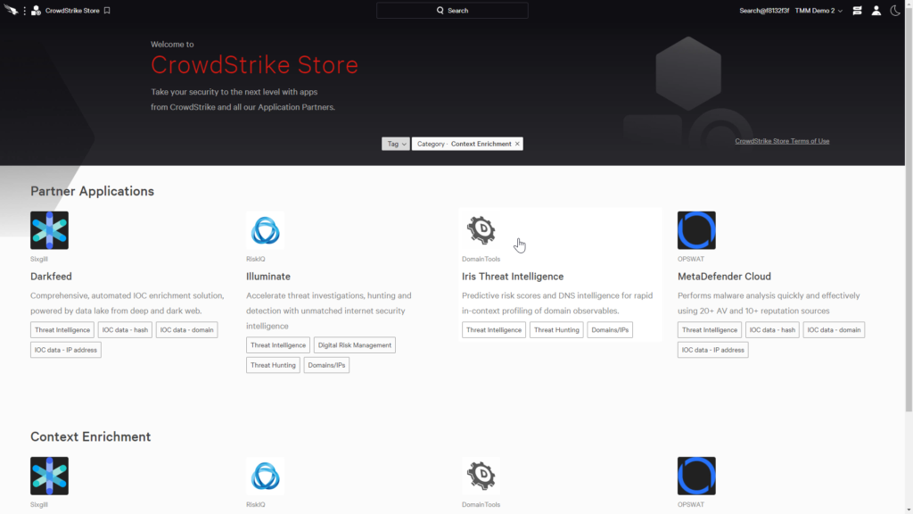Viewport: 913px width, 514px height.
Task: Open the vertical dots menu beside the logo
Action: click(x=24, y=11)
